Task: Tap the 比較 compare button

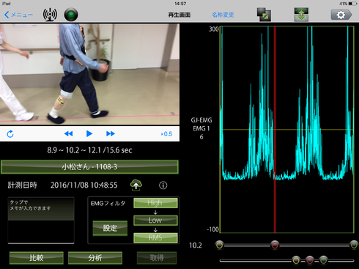Action: pyautogui.click(x=37, y=258)
